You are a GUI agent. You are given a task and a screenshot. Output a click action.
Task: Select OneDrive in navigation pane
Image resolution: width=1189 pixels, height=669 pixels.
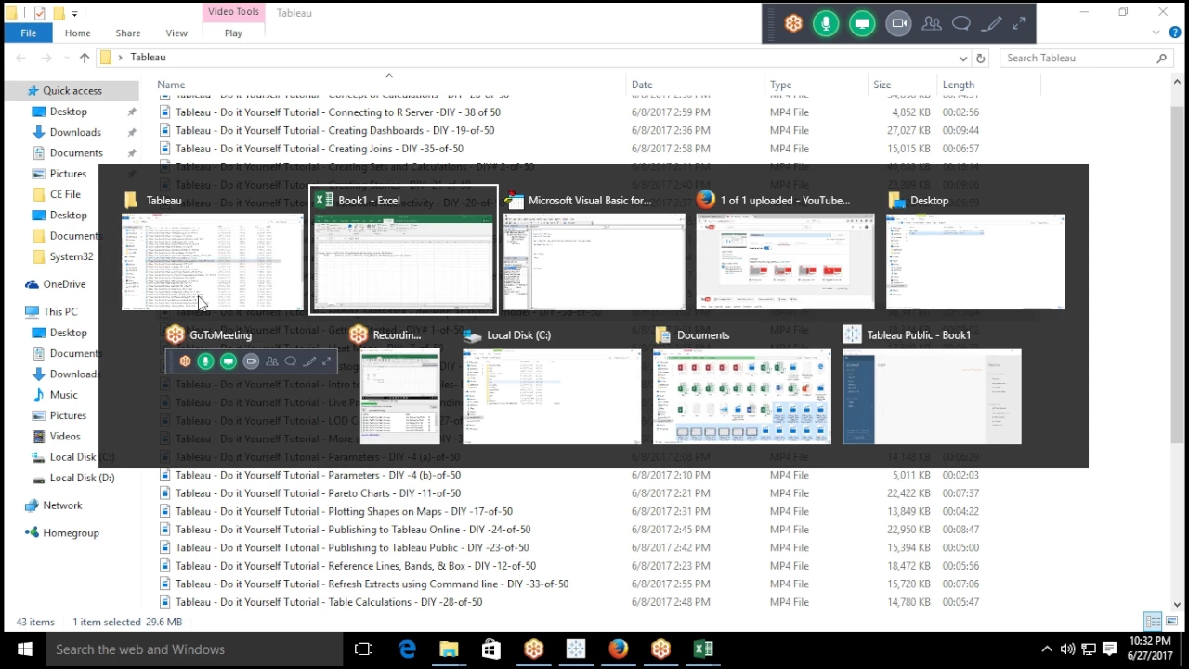pyautogui.click(x=64, y=284)
